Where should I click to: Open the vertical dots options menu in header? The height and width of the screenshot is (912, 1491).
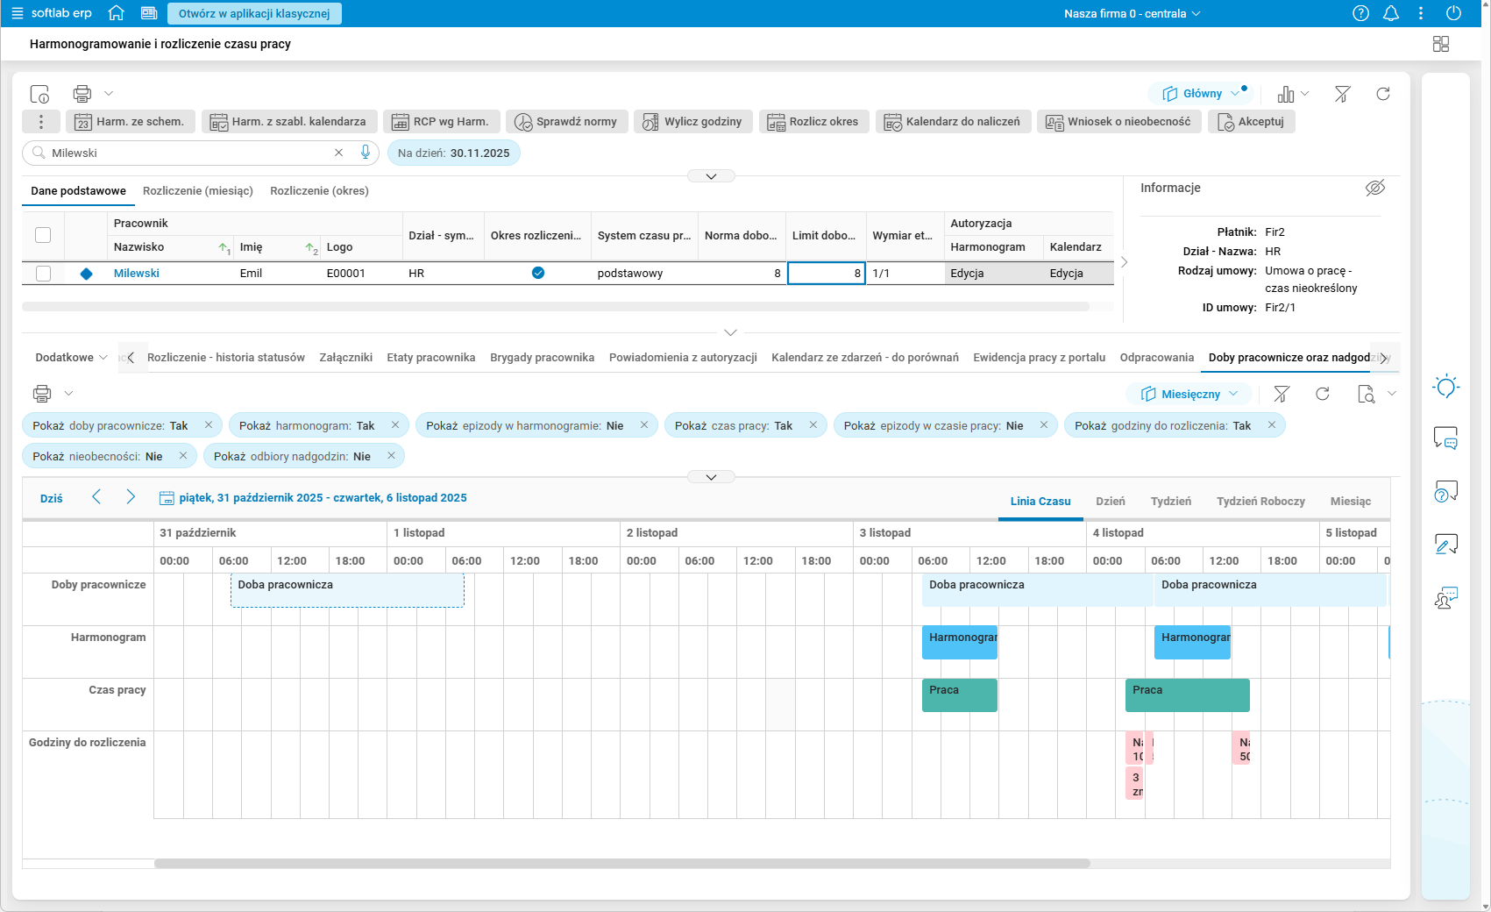[x=1421, y=13]
